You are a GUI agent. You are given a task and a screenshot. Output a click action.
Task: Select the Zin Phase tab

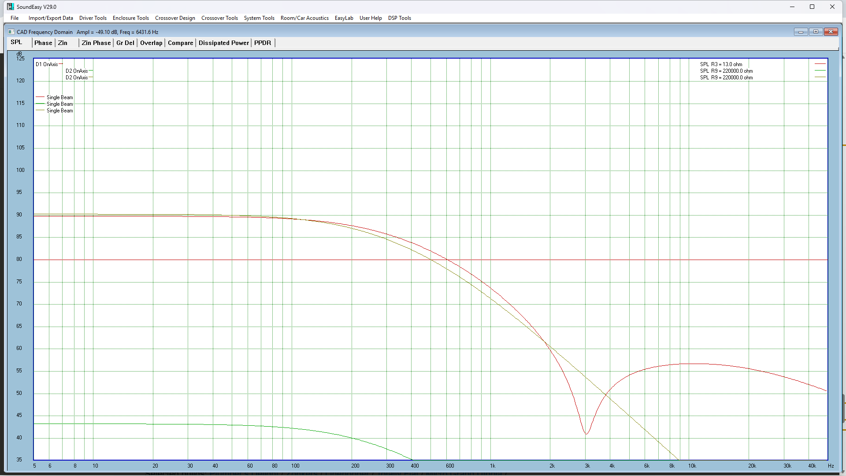click(96, 43)
